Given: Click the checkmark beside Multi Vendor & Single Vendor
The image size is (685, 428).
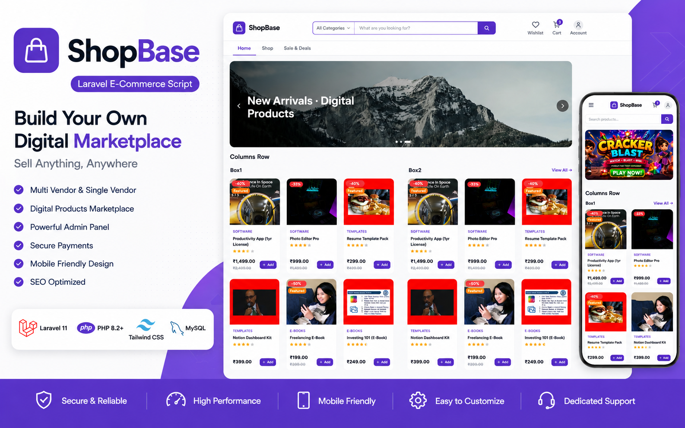Looking at the screenshot, I should [19, 190].
